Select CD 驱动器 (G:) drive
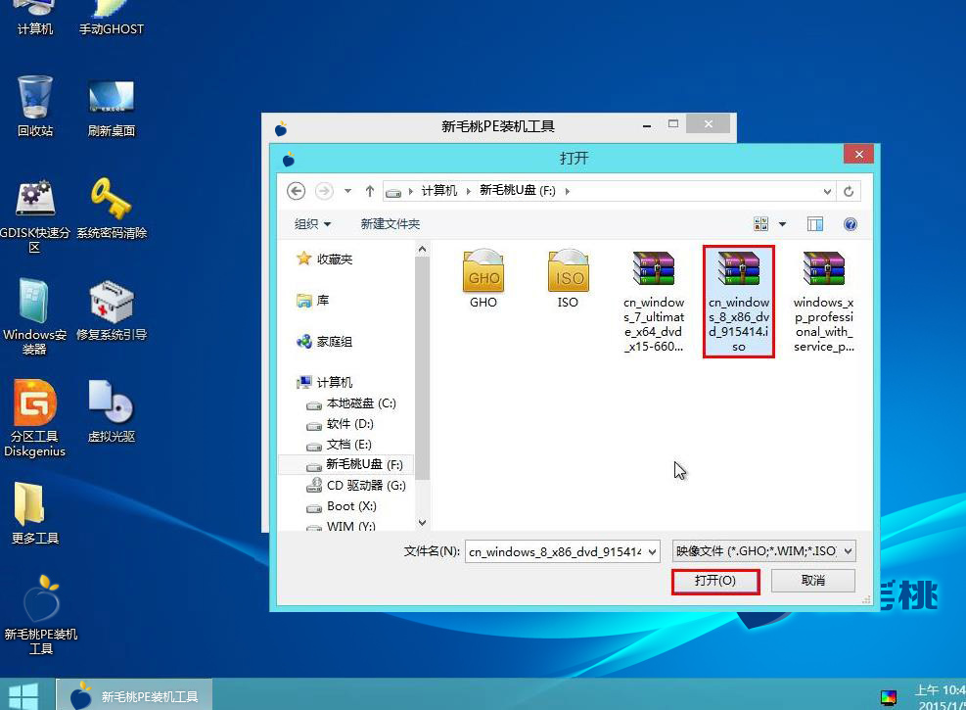 (x=356, y=486)
